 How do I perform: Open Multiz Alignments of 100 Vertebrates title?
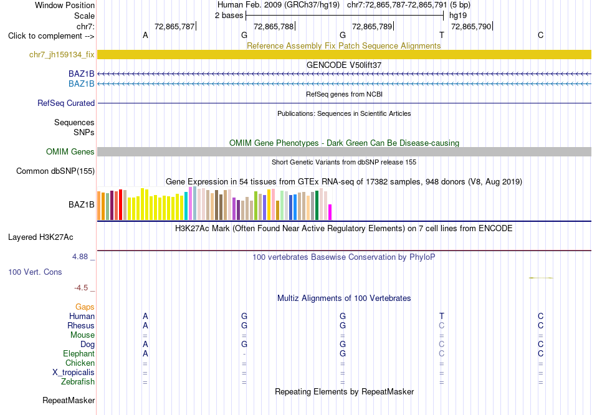tap(344, 298)
